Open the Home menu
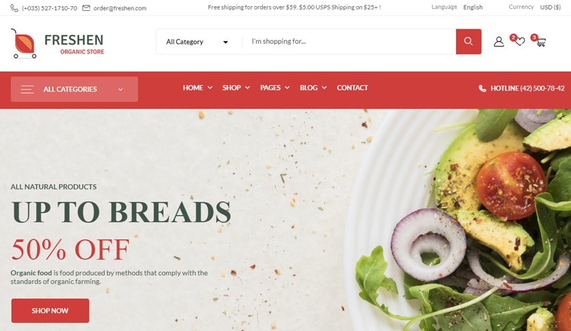 click(x=197, y=88)
